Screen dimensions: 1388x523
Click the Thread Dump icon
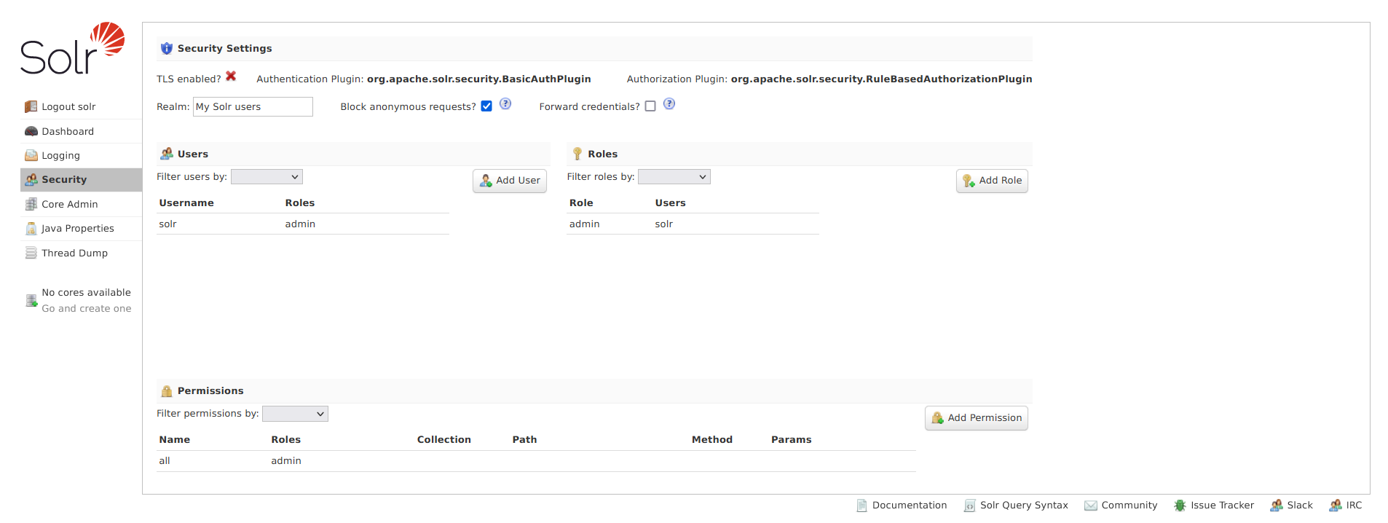[31, 253]
